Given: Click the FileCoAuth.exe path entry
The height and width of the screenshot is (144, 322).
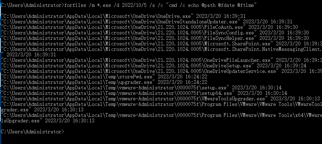Looking at the screenshot, I should pos(149,27).
